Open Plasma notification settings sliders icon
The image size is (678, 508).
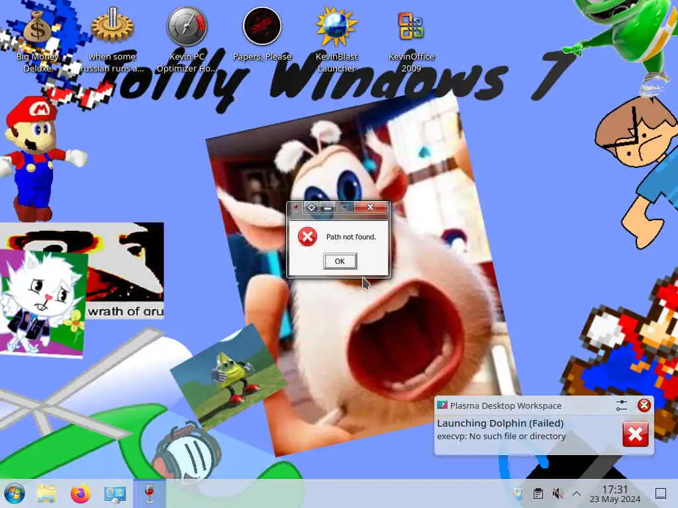[621, 405]
